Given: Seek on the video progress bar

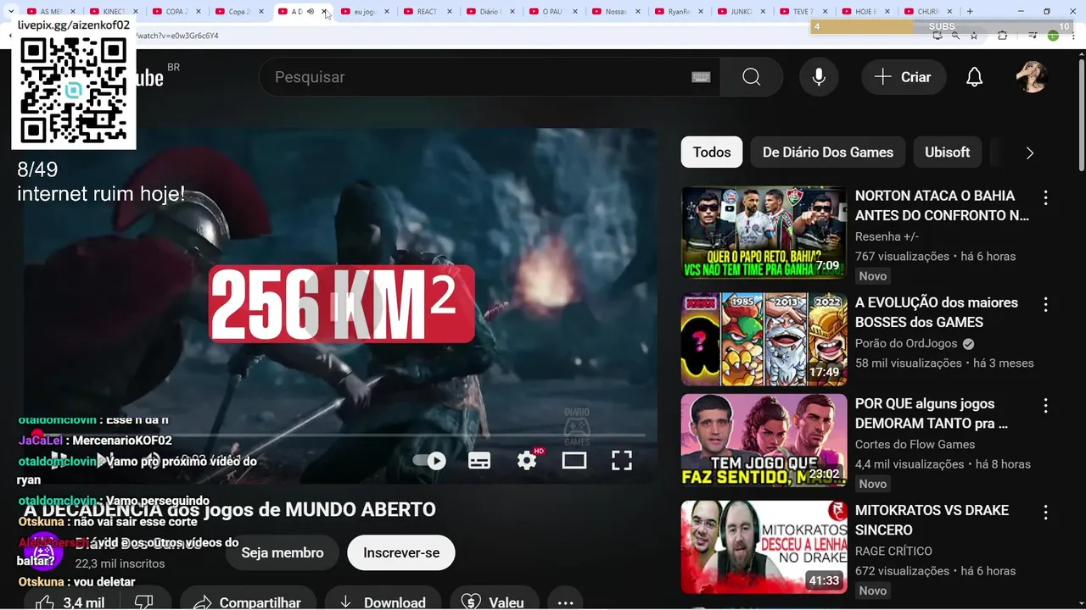Looking at the screenshot, I should pos(339,435).
